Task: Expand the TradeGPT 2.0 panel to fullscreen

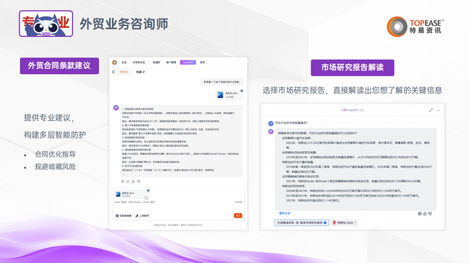Action: [431, 110]
